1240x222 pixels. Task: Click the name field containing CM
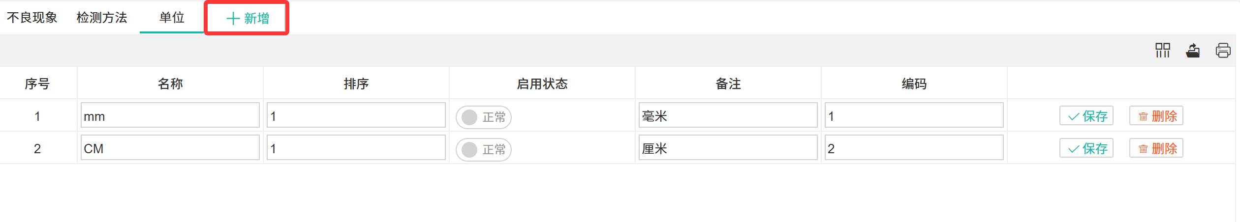170,148
